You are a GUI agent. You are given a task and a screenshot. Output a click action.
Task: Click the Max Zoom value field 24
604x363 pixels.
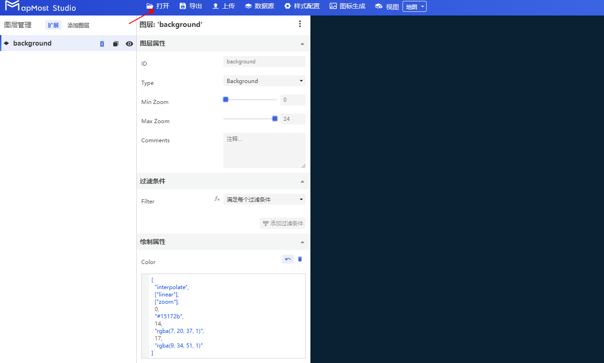(293, 119)
